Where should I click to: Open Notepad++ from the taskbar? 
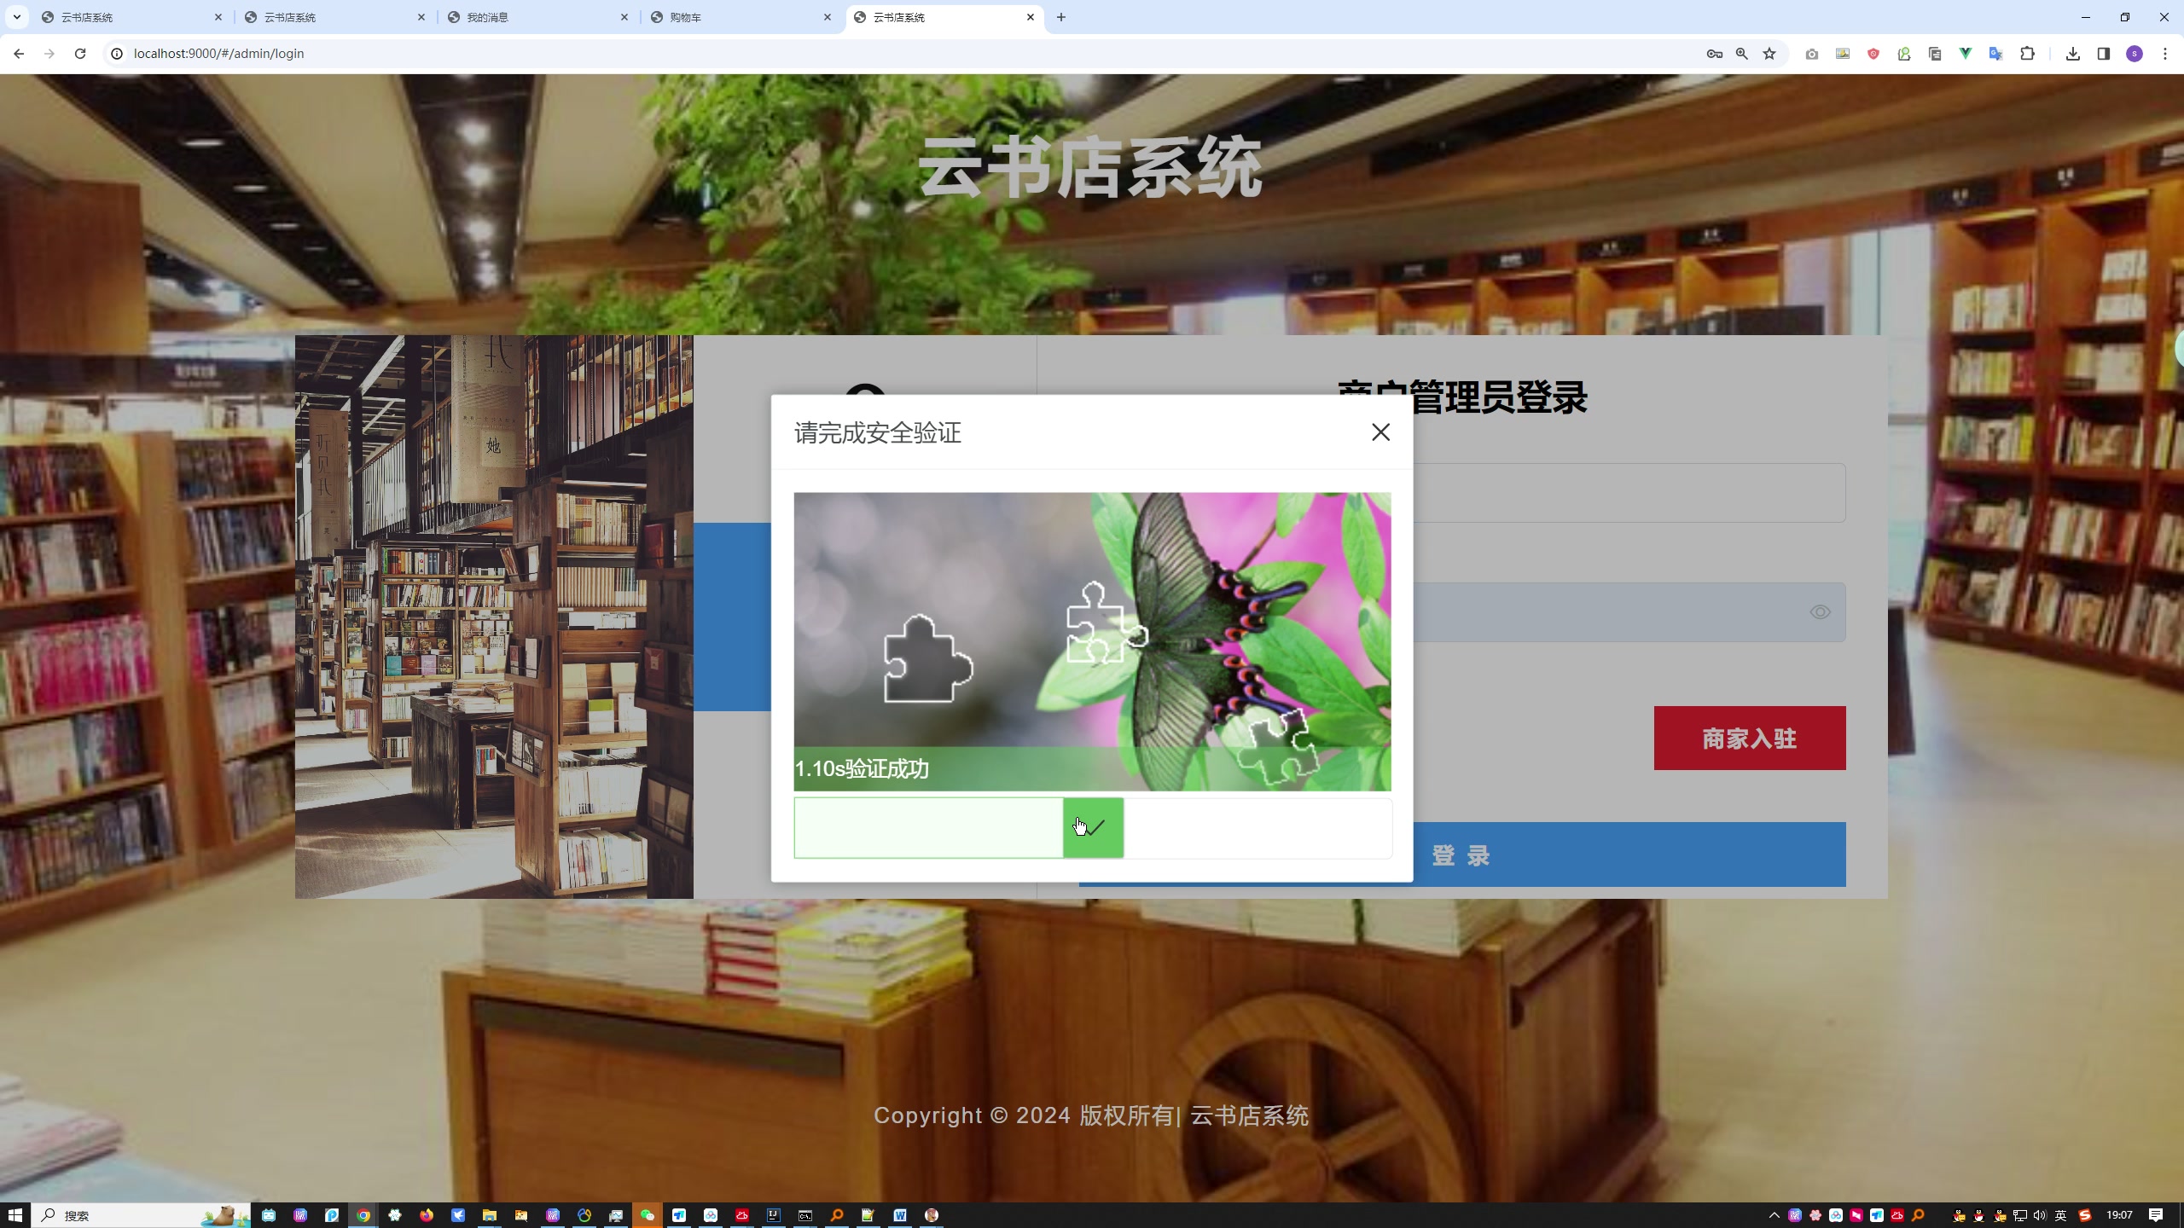coord(868,1215)
